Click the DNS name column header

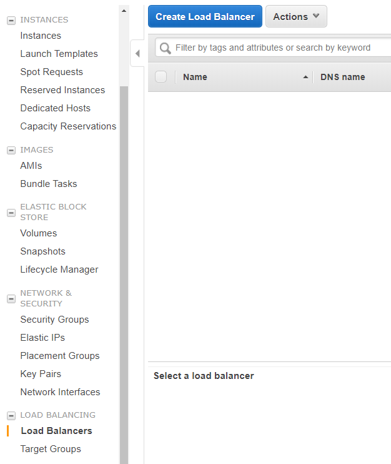[x=342, y=77]
